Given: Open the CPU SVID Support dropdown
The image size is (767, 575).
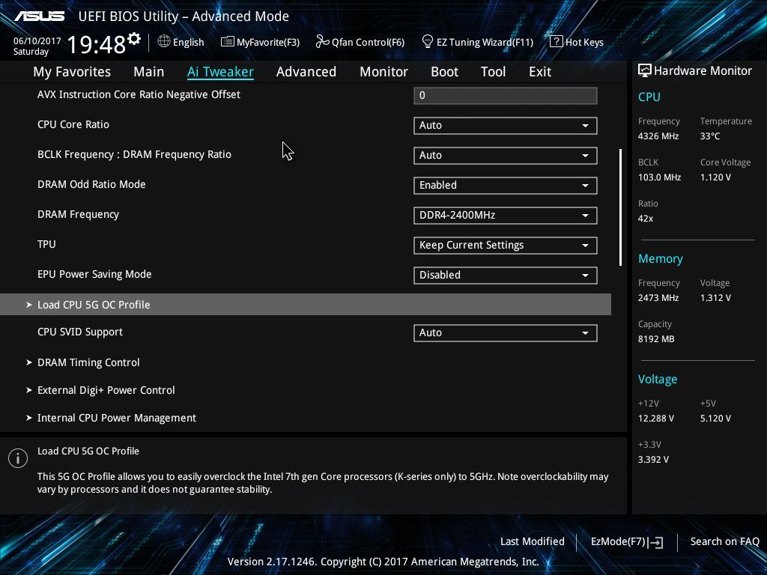Looking at the screenshot, I should click(506, 333).
